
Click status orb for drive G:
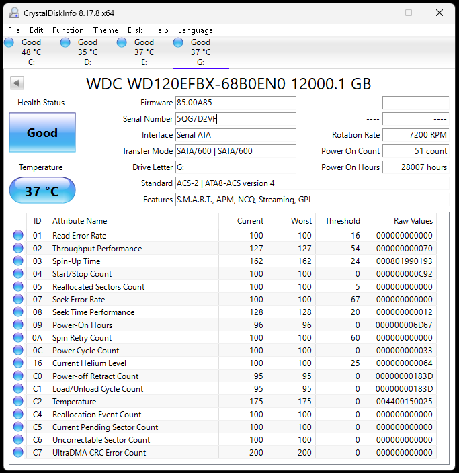coord(178,42)
